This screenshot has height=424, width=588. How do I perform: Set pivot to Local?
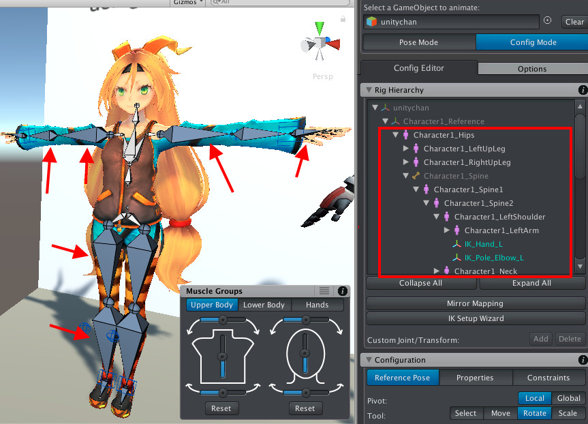point(534,398)
